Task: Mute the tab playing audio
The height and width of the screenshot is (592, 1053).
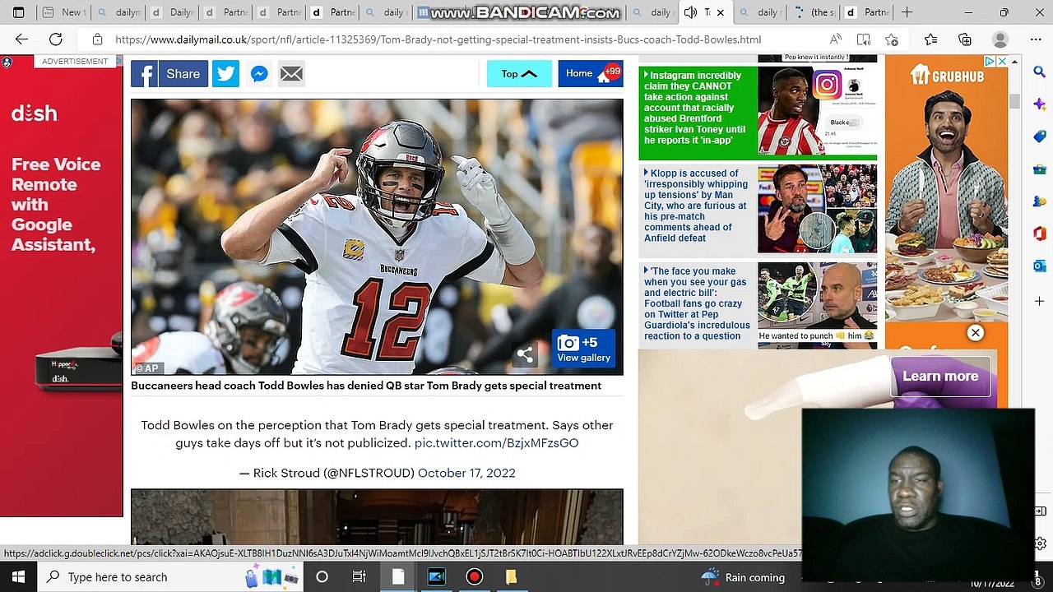Action: [x=690, y=12]
